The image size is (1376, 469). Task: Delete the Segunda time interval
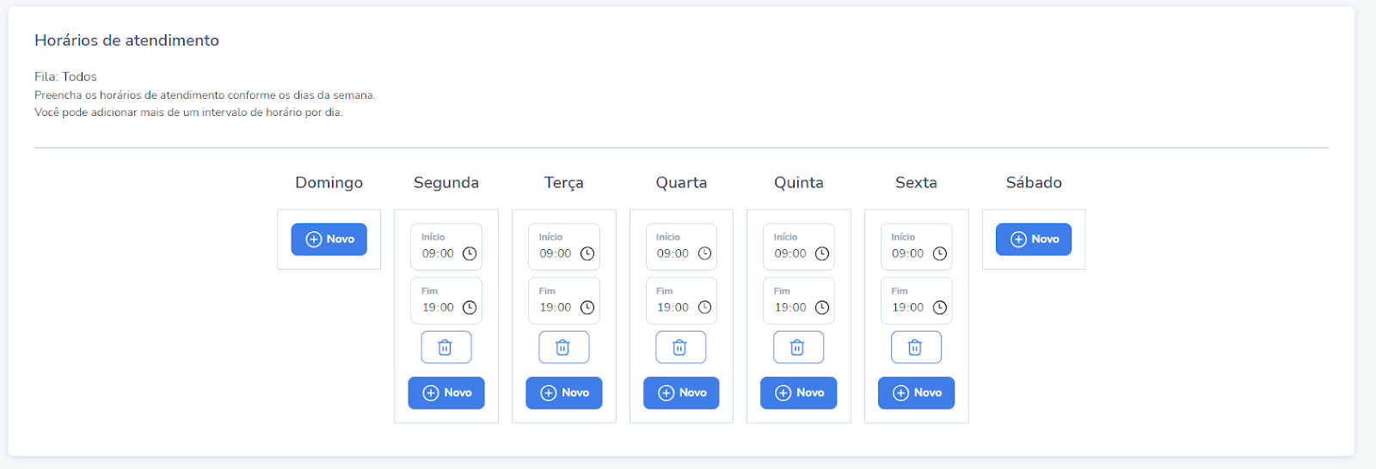445,347
